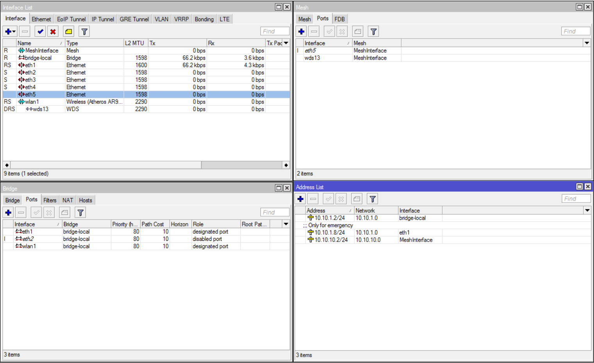Add new address with plus in Address List
This screenshot has height=363, width=594.
pos(301,199)
